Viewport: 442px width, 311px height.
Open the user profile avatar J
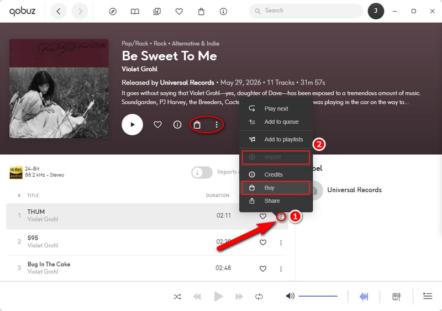(376, 11)
